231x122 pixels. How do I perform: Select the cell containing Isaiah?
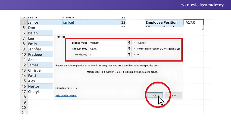(x=39, y=33)
